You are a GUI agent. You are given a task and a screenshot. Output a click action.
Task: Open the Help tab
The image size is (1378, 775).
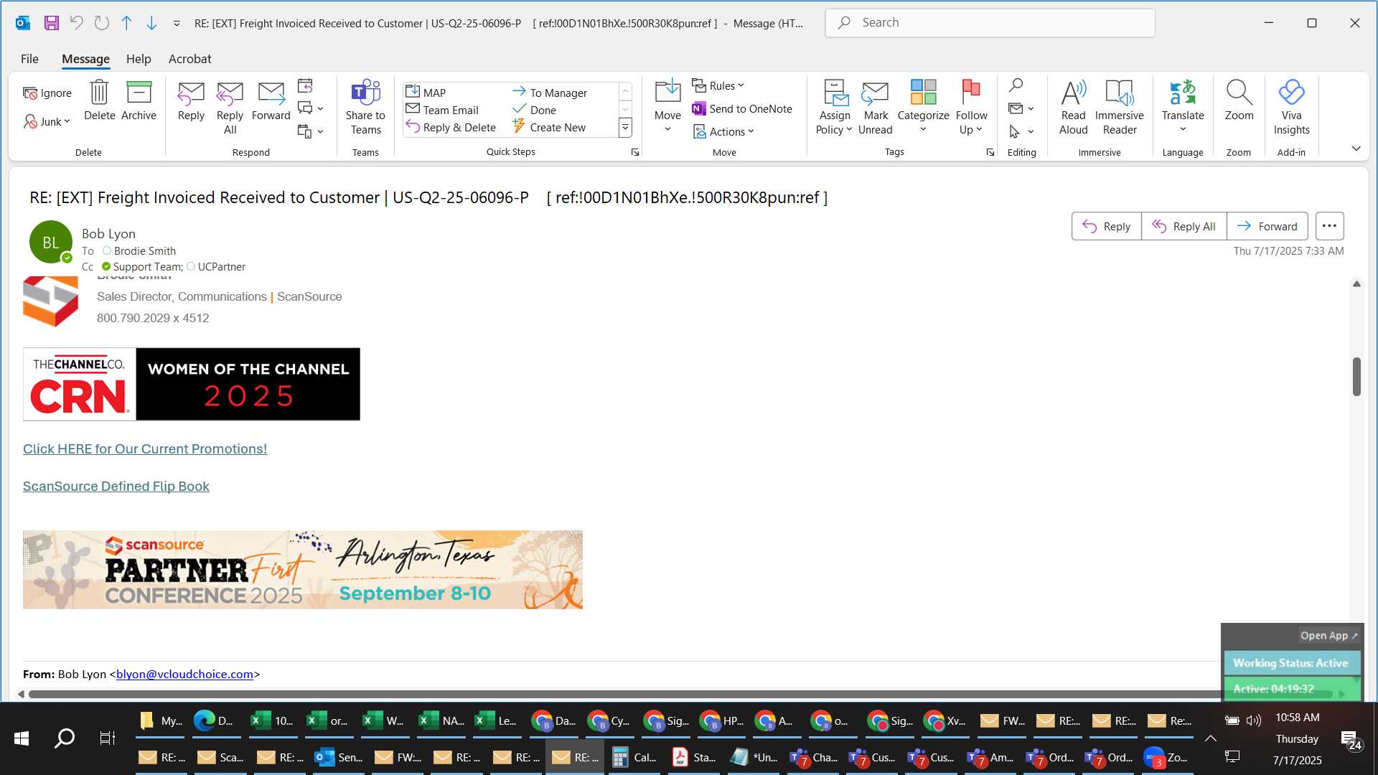coord(139,59)
